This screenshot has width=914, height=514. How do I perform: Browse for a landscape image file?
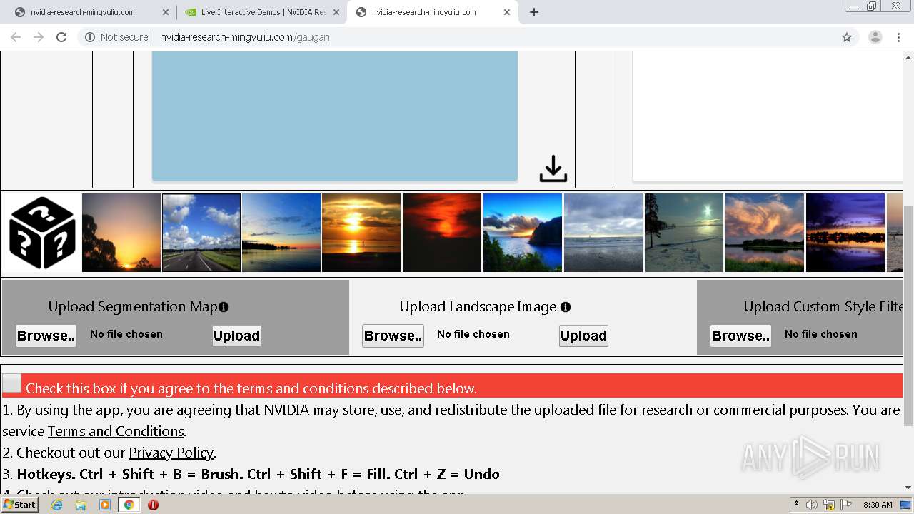393,336
